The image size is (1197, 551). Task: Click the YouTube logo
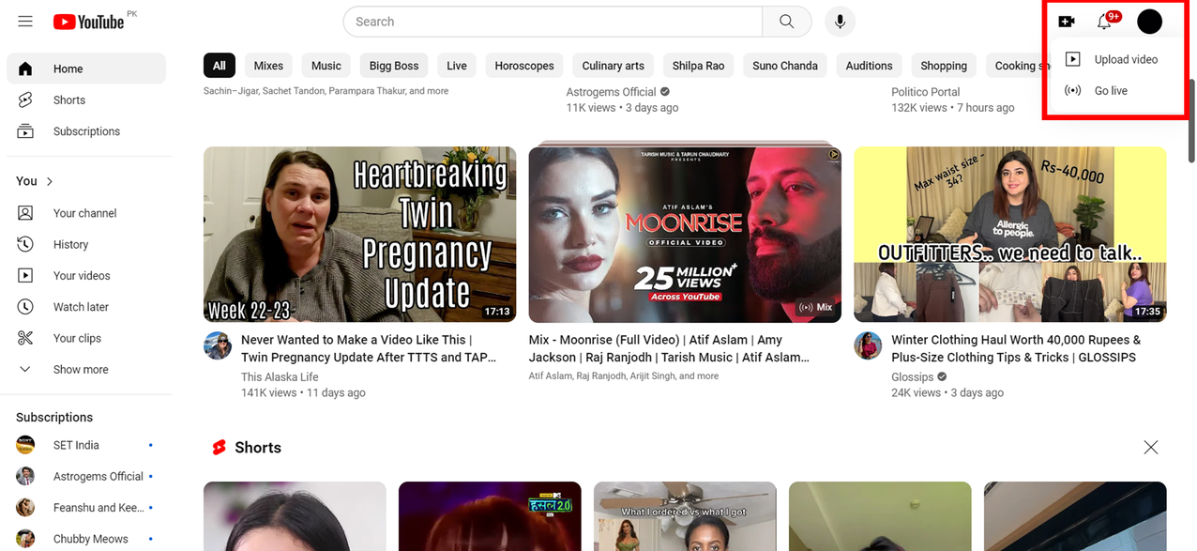pyautogui.click(x=89, y=22)
